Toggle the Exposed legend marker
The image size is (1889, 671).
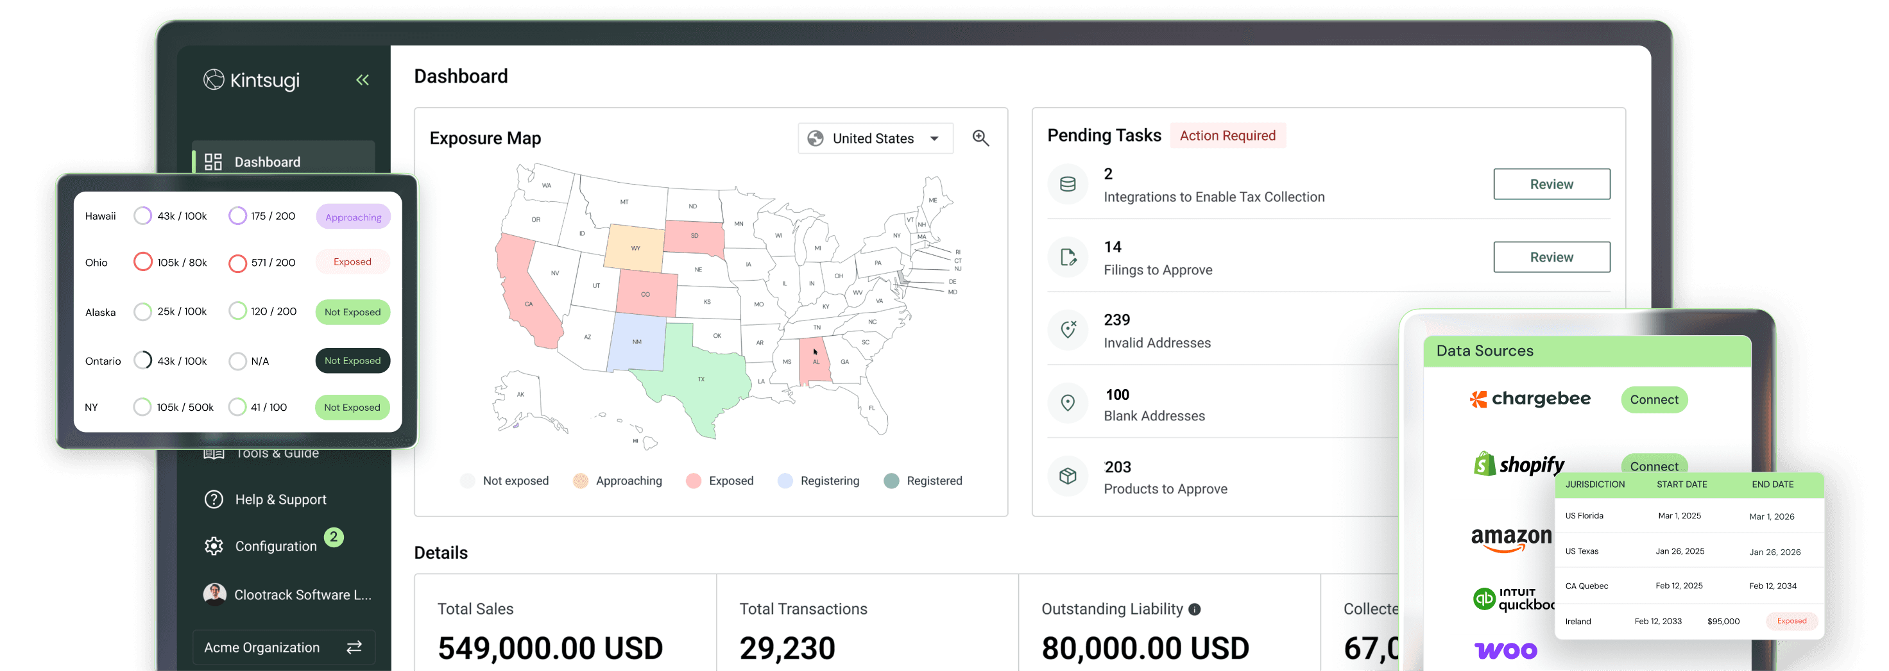693,481
